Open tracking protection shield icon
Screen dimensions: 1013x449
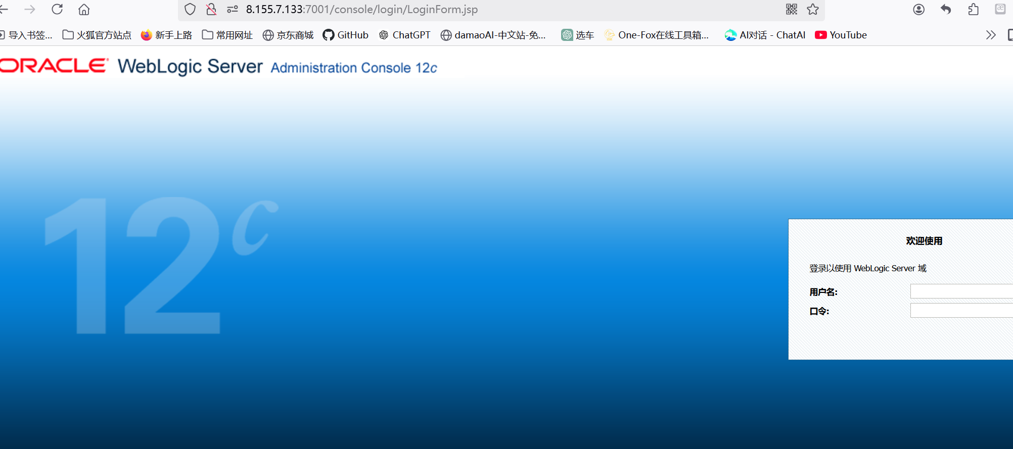[x=190, y=9]
